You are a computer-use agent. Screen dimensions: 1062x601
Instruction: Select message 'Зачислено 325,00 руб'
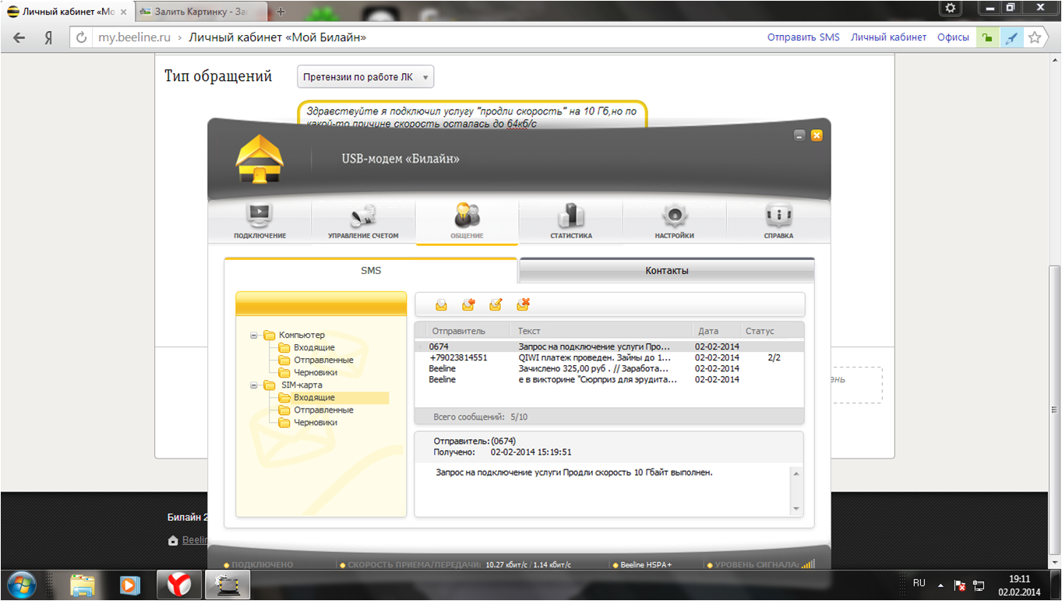[x=609, y=368]
